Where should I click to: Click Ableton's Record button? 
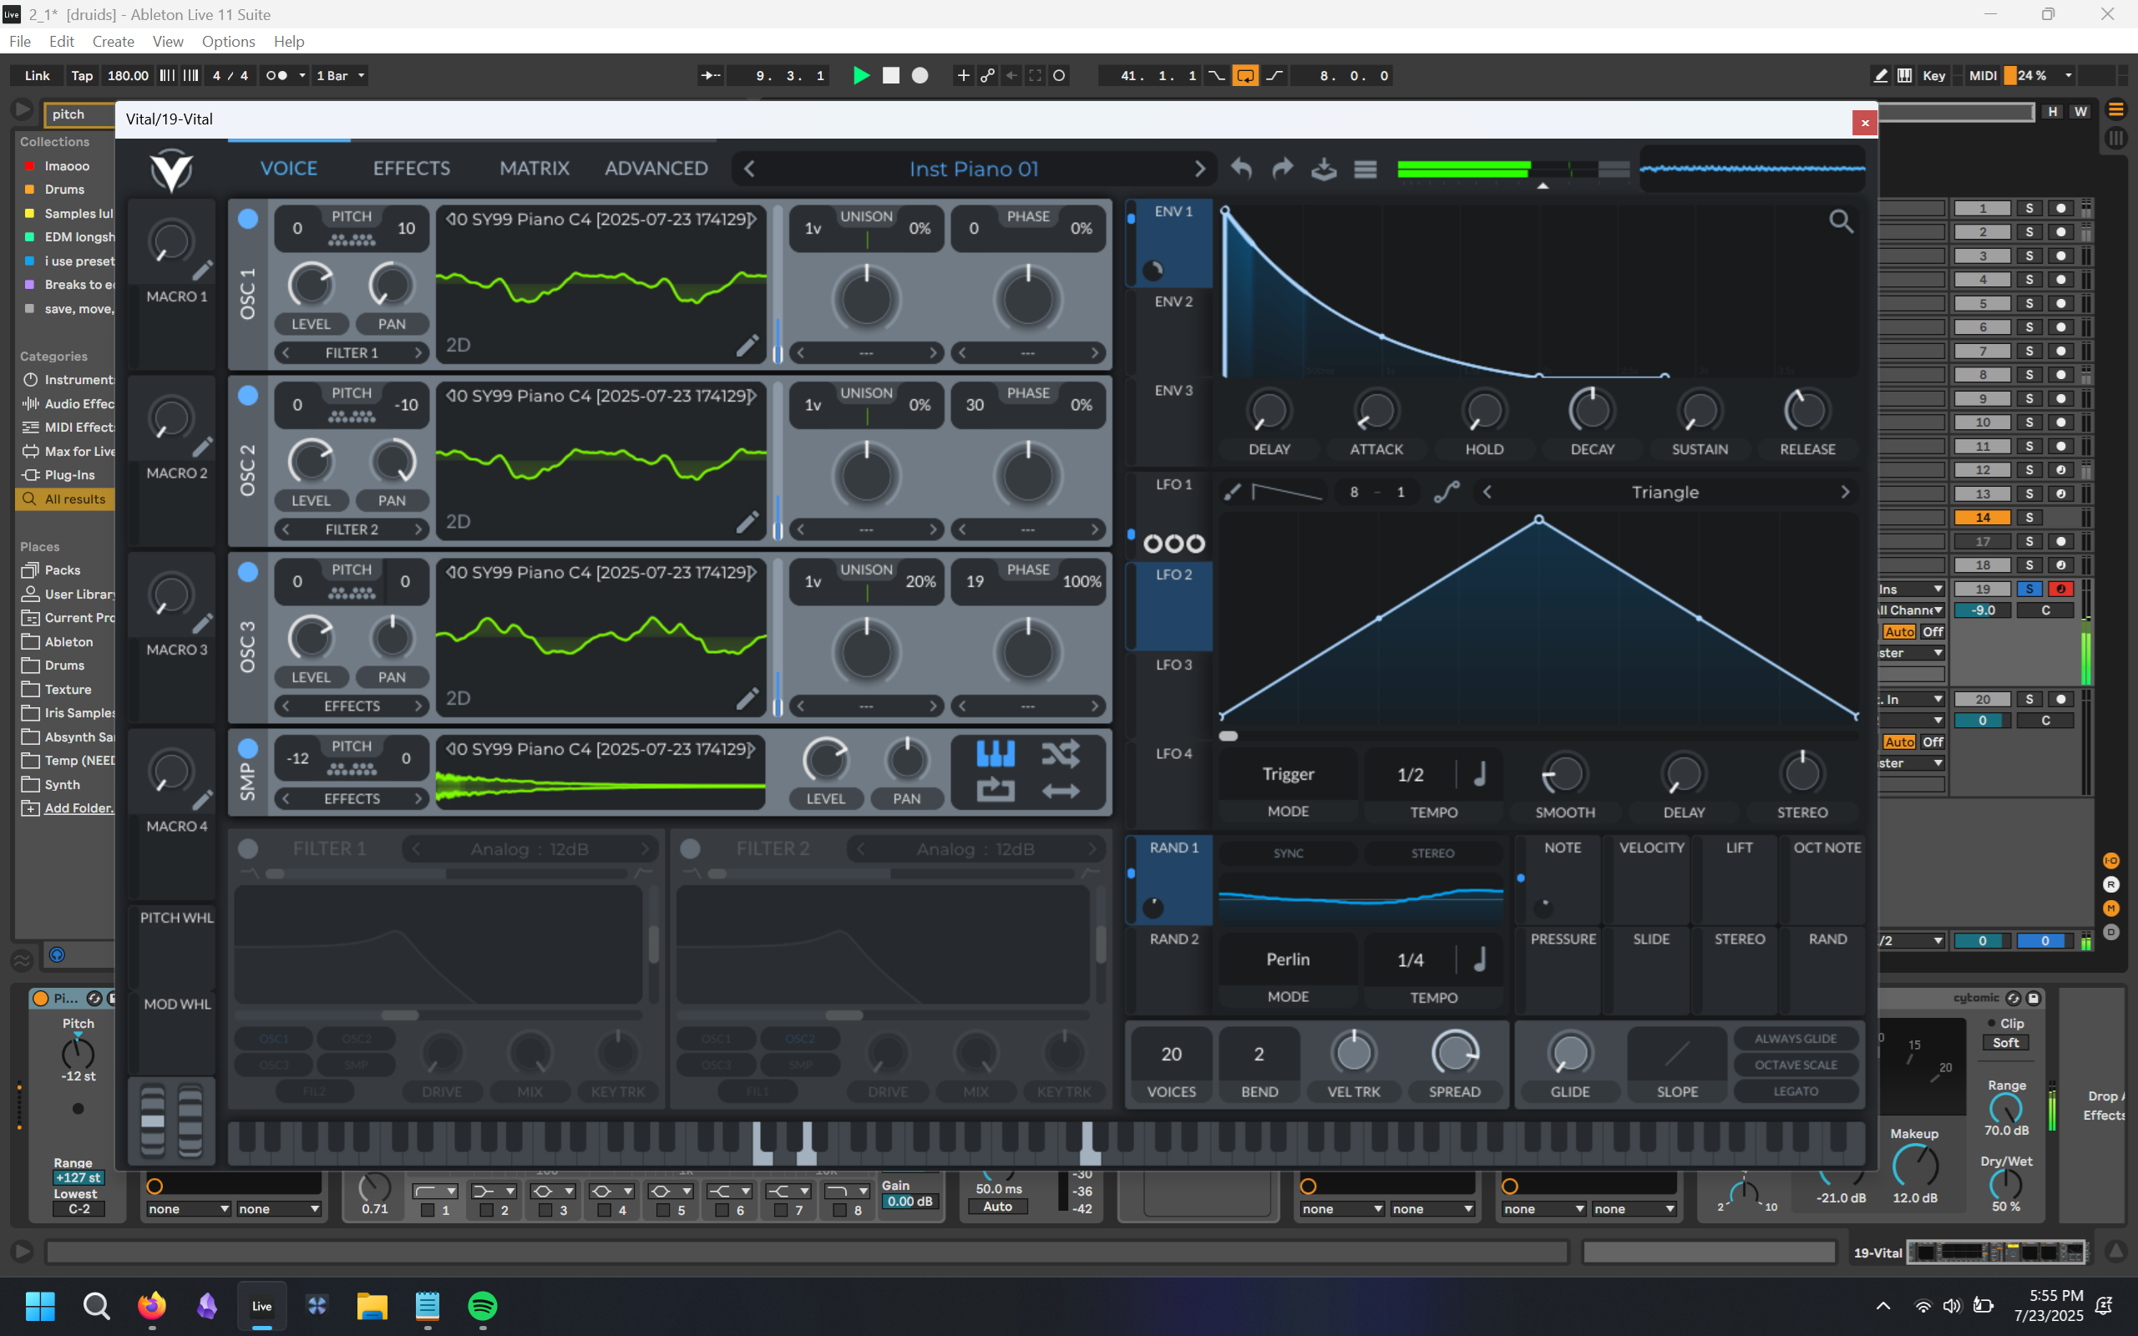(x=920, y=76)
